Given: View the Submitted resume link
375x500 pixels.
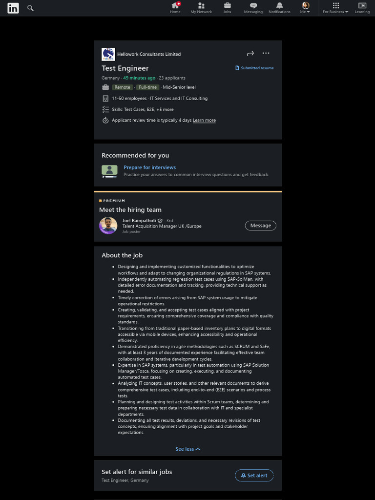Looking at the screenshot, I should 255,68.
